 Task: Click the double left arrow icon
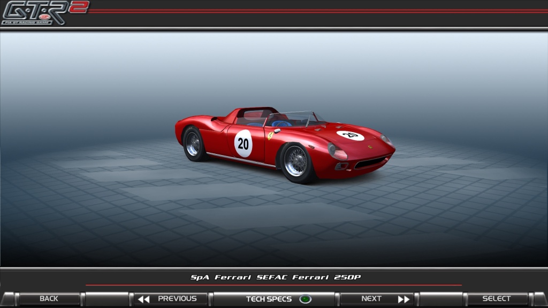click(x=143, y=299)
